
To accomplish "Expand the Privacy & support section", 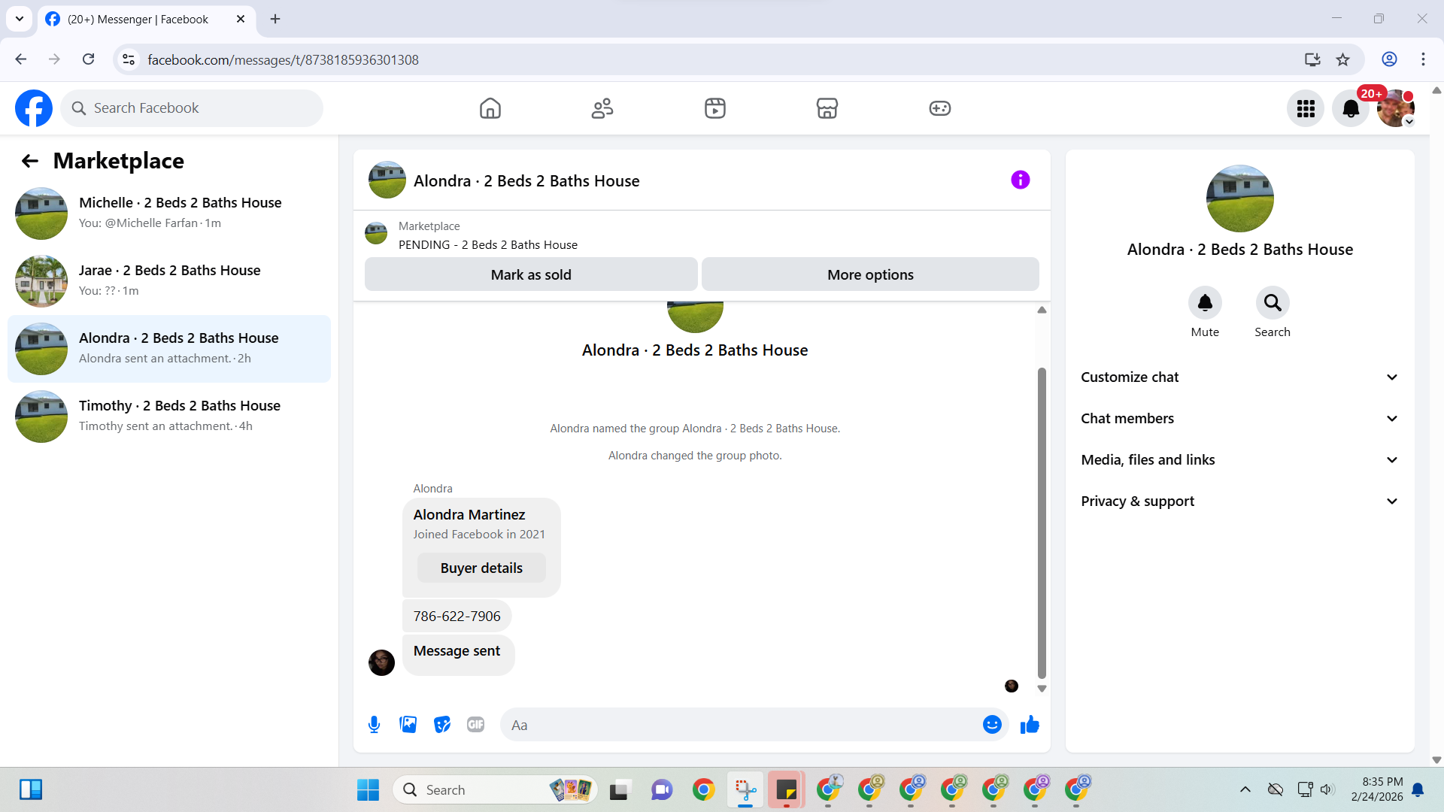I will (x=1239, y=501).
